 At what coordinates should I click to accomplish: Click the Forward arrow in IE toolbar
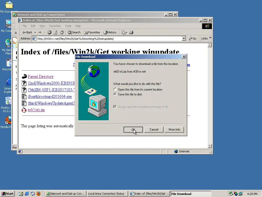(x=40, y=32)
